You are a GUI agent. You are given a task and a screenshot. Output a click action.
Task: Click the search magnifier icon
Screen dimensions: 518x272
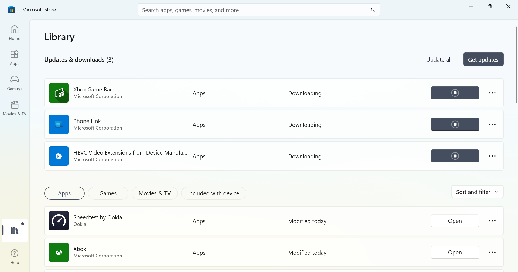[x=373, y=10]
